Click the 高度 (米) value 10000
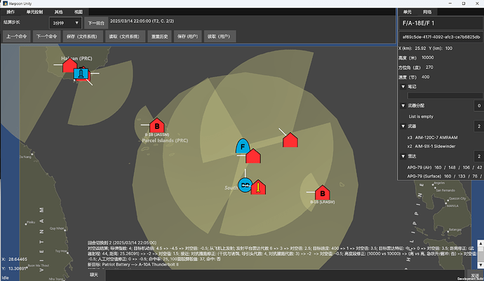This screenshot has height=281, width=484. coord(427,57)
